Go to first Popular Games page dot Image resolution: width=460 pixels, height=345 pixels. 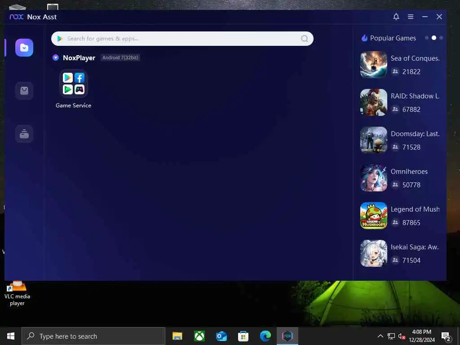pos(427,38)
